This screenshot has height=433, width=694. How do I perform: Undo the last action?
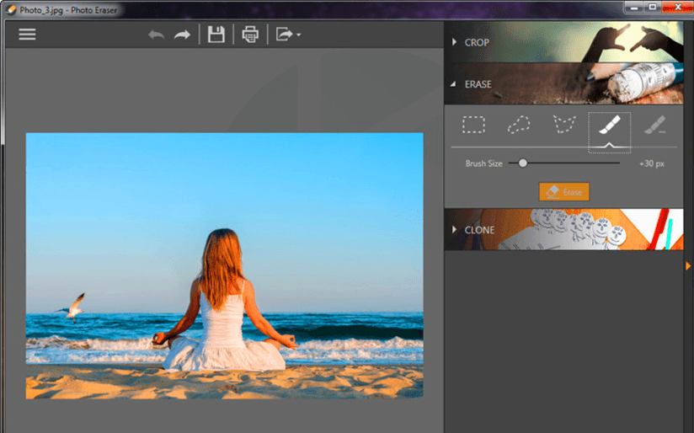156,35
